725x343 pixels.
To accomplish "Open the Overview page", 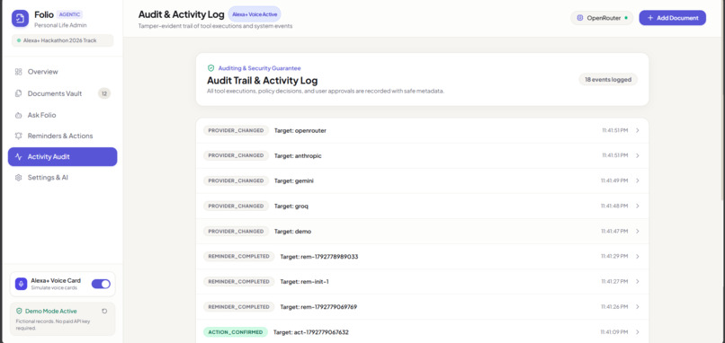I will click(x=62, y=72).
